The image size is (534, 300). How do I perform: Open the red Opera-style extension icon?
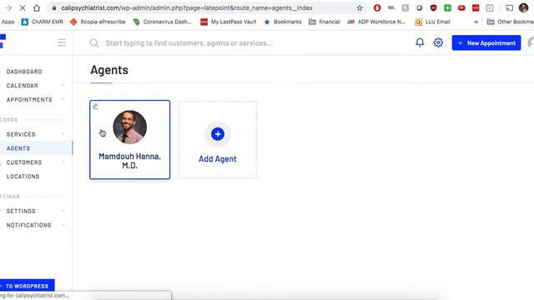pos(377,7)
